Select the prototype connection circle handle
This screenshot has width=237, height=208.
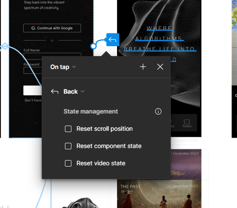click(93, 46)
